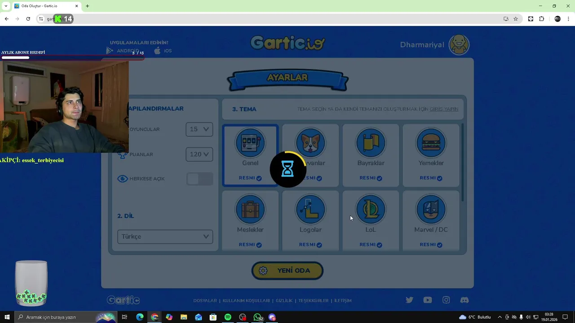
Task: Follow the Giriş Yapın login link
Action: click(x=444, y=109)
